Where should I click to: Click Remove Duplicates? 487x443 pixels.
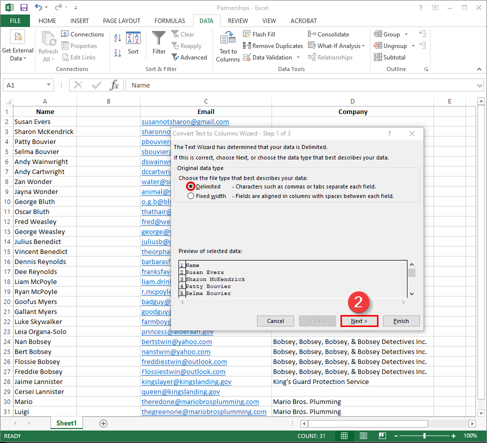[x=273, y=46]
